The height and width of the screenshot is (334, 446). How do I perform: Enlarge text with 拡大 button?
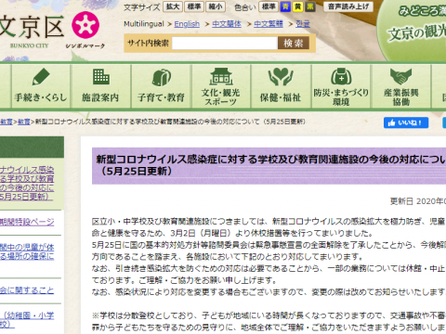click(x=173, y=6)
